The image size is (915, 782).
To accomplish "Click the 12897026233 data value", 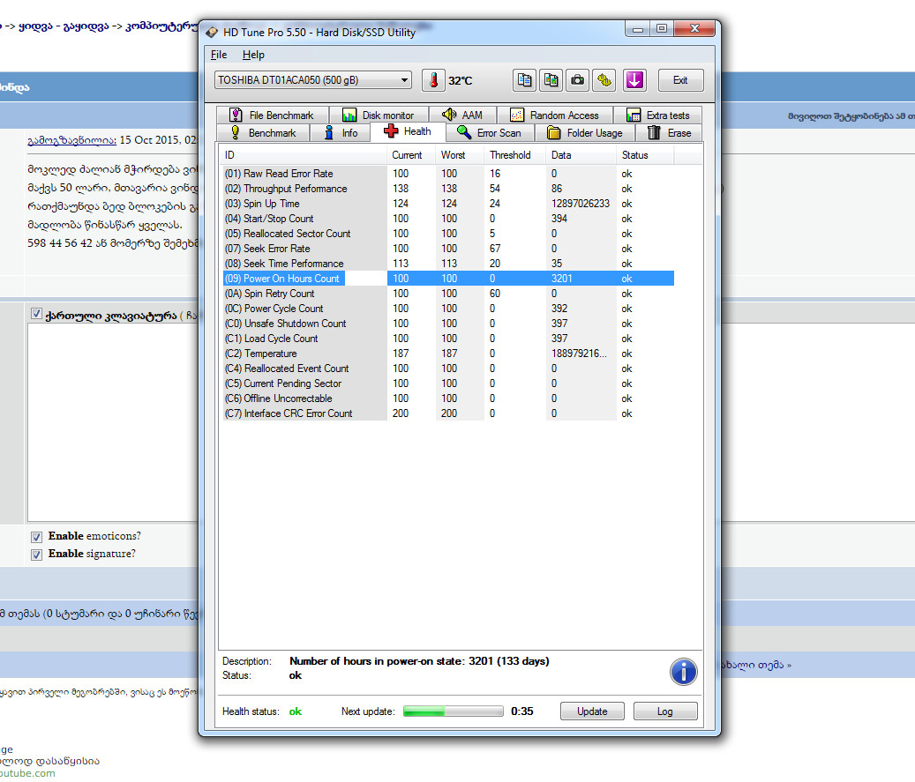I will point(581,205).
